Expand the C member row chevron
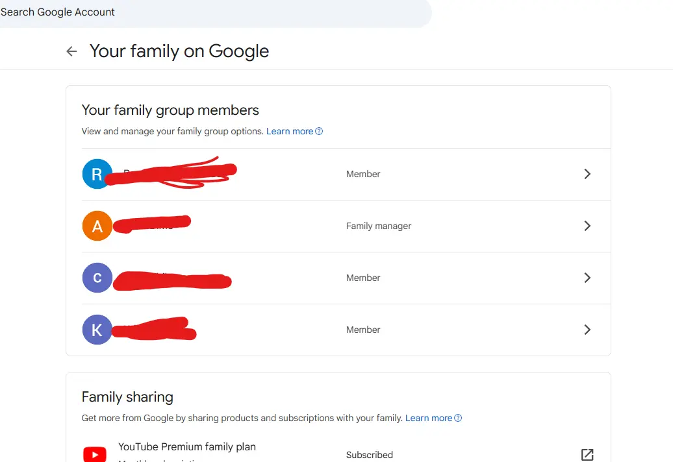673x462 pixels. click(587, 278)
